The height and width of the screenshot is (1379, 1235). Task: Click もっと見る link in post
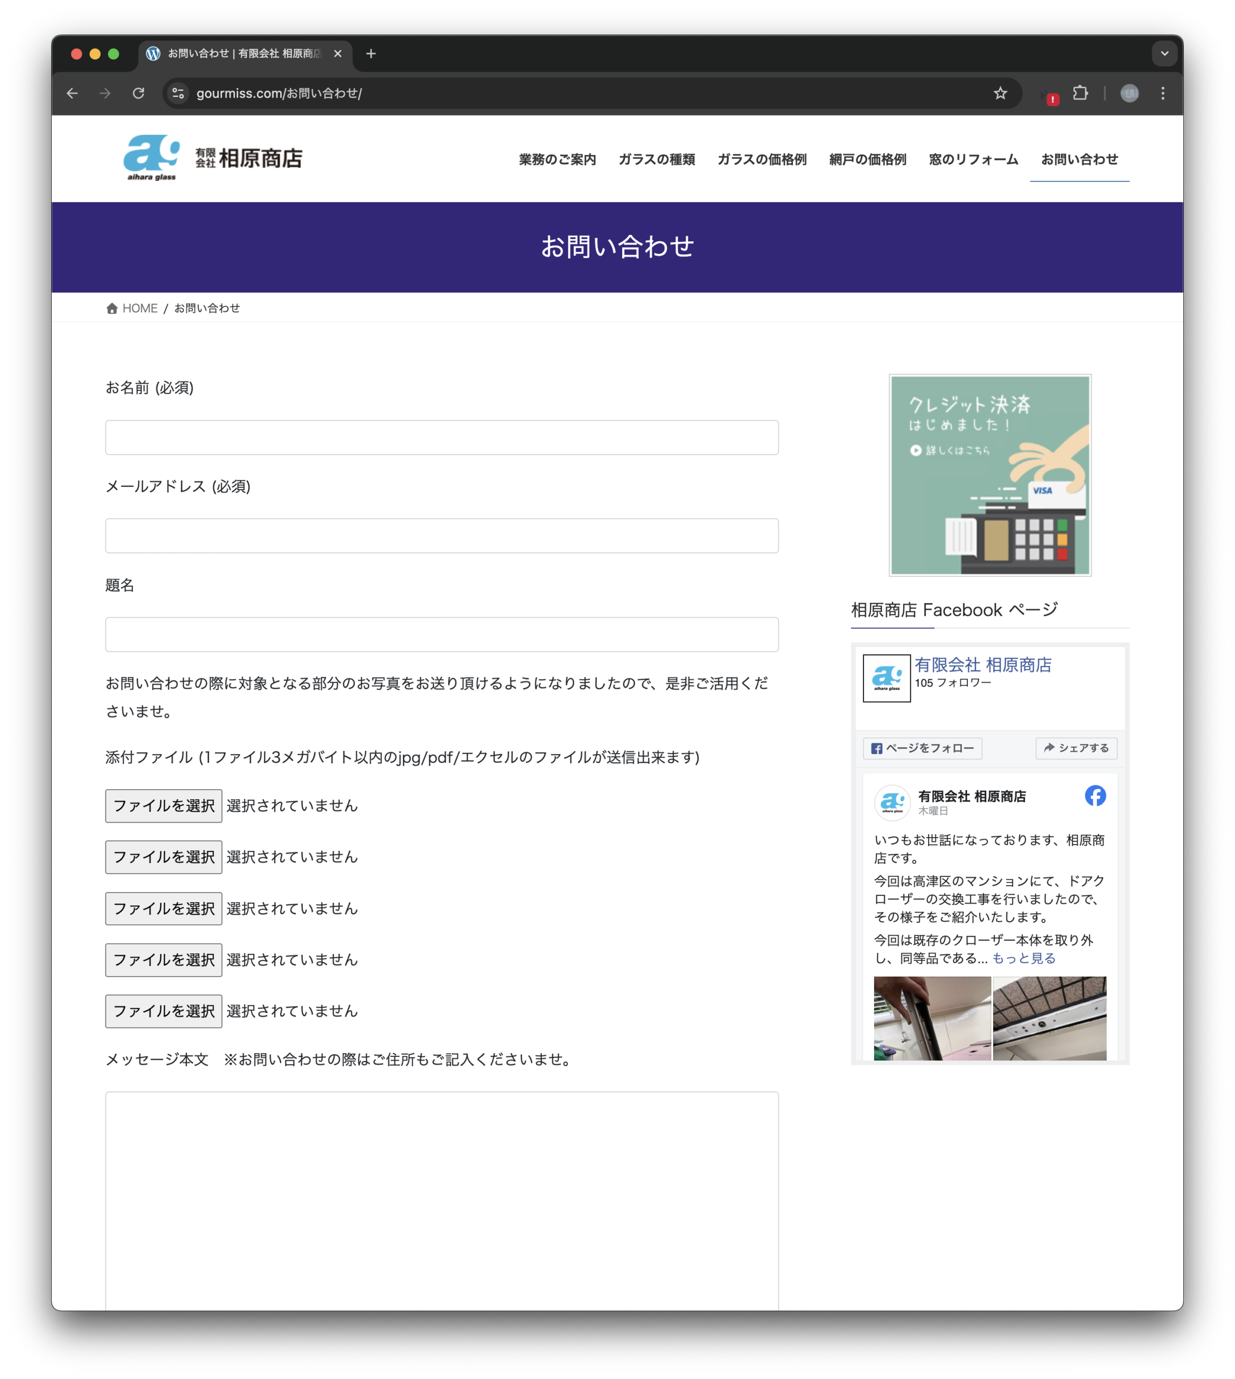tap(1023, 958)
